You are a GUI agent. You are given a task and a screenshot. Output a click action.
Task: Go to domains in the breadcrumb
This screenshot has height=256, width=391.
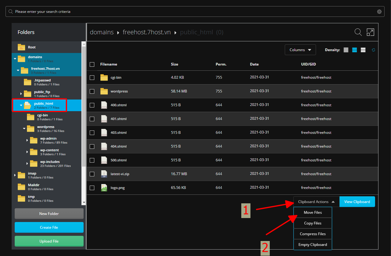(x=102, y=32)
